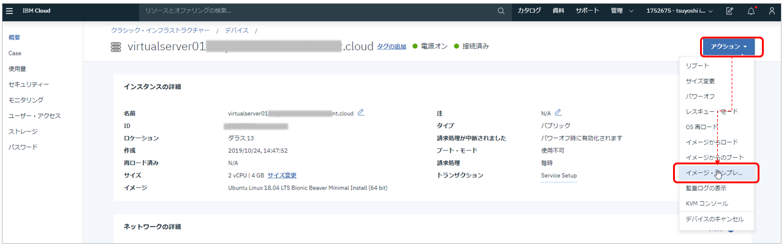Edit the note pencil icon next to N/A
Image resolution: width=784 pixels, height=245 pixels.
pyautogui.click(x=558, y=112)
